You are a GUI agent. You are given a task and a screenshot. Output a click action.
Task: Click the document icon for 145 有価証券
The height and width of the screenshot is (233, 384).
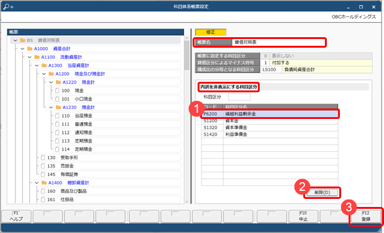click(43, 174)
